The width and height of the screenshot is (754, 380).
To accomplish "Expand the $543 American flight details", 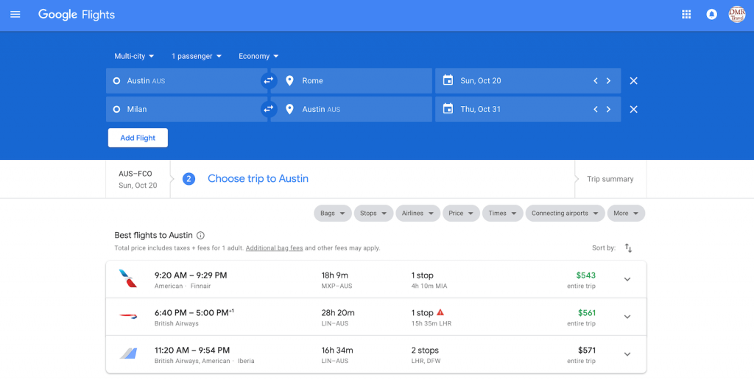I will (x=627, y=279).
